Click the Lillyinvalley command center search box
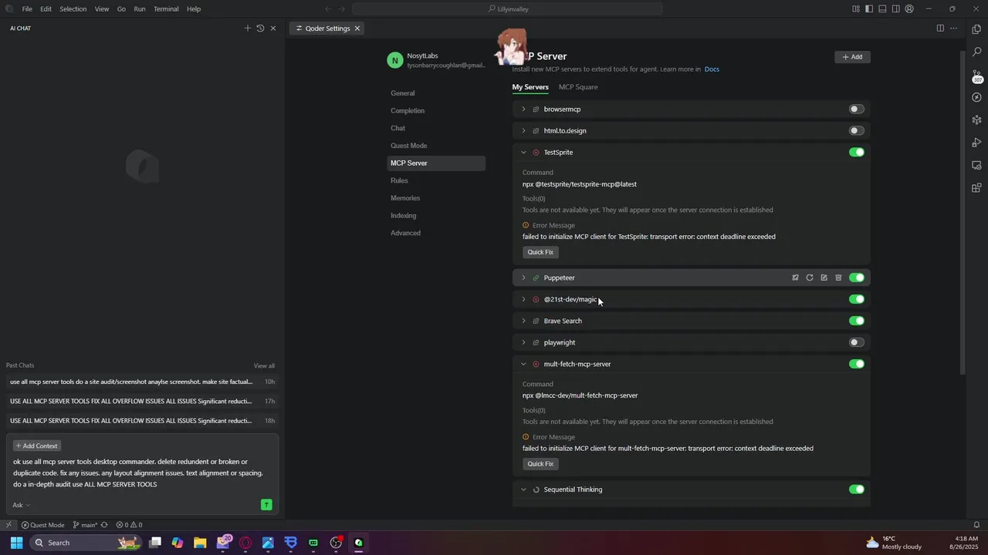Image resolution: width=988 pixels, height=555 pixels. pos(508,9)
